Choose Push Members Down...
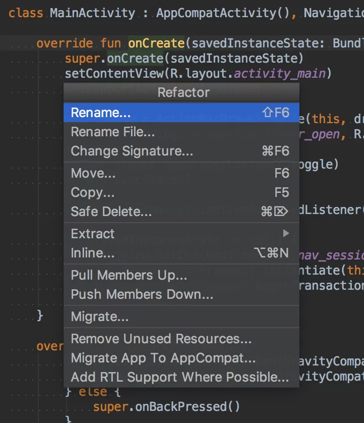 coord(181,294)
